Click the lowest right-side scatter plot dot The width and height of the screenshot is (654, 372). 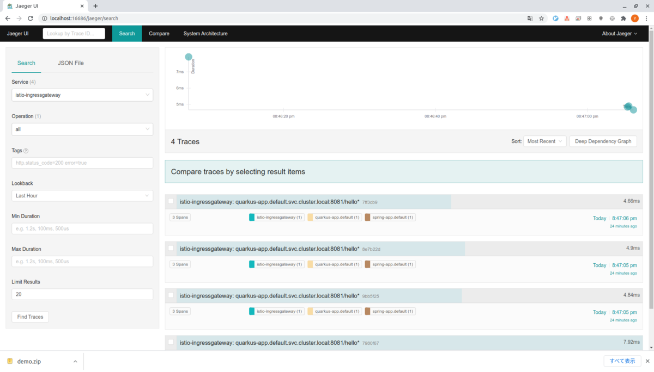(633, 110)
